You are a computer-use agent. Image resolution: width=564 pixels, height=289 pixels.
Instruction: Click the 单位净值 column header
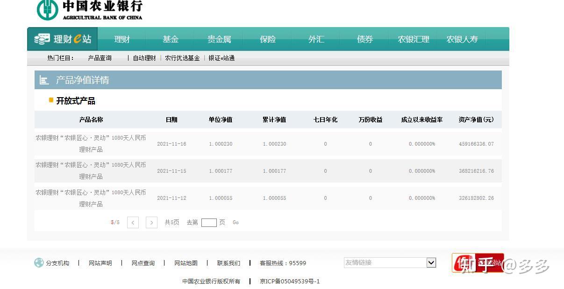(221, 120)
